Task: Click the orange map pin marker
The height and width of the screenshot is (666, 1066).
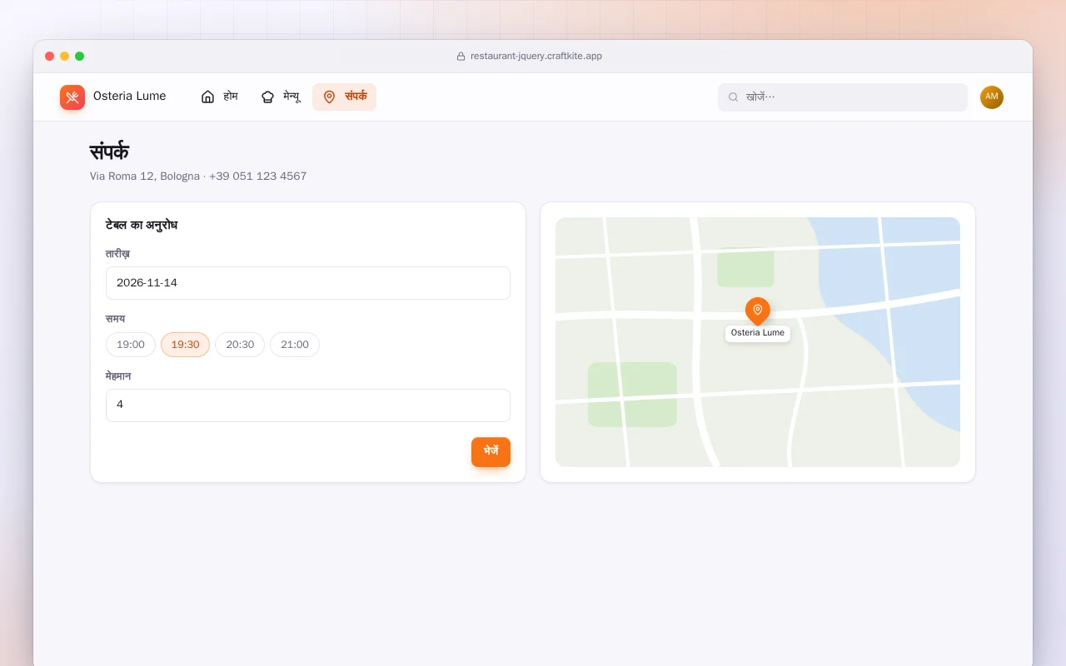Action: (x=758, y=311)
